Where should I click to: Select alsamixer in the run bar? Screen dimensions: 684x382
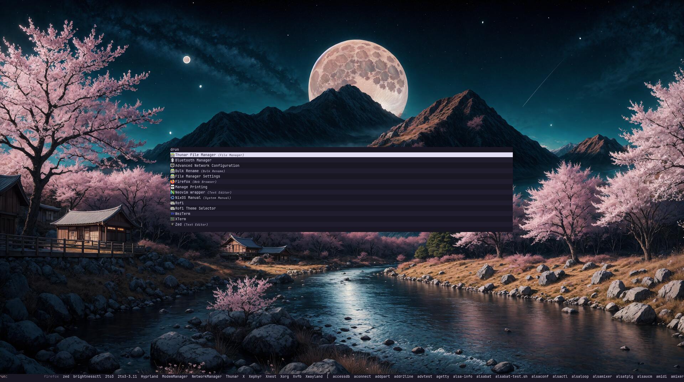click(602, 376)
